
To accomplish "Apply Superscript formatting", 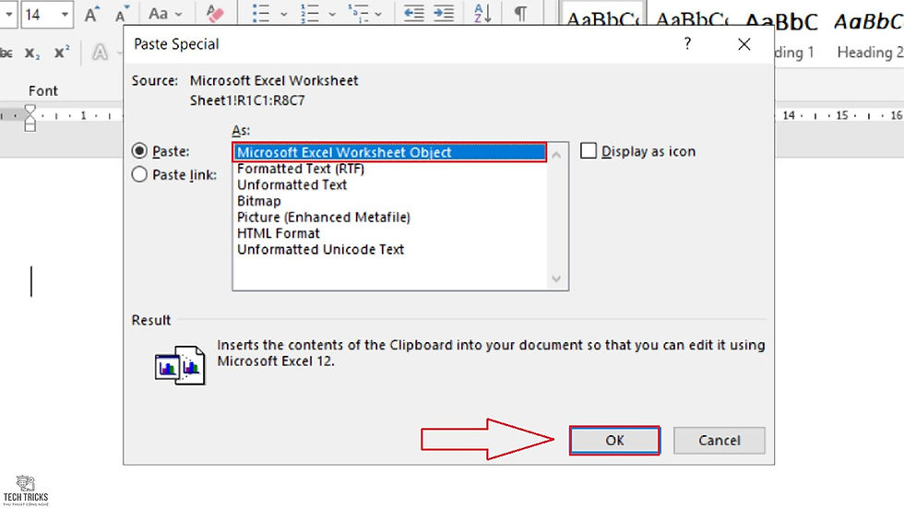I will click(x=62, y=53).
